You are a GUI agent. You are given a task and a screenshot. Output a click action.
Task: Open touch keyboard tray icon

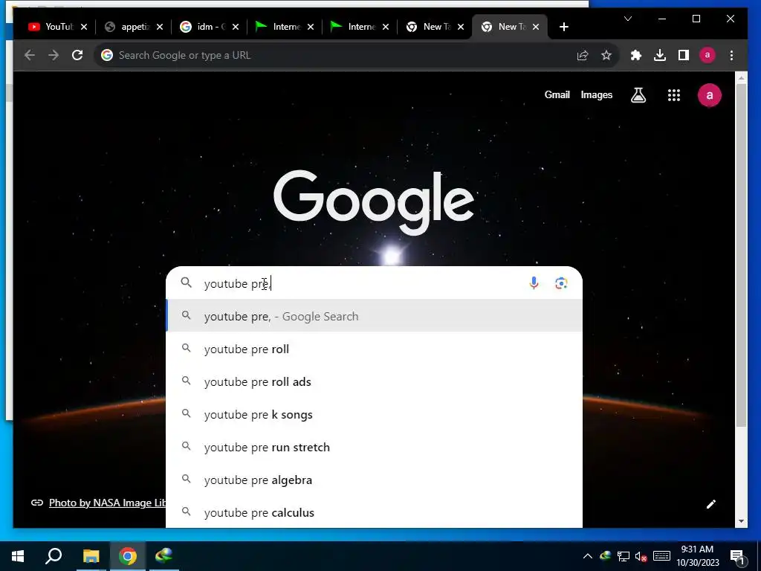tap(661, 556)
